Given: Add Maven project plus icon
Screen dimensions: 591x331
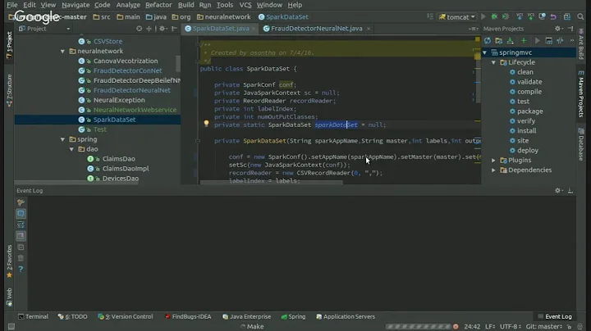Looking at the screenshot, I should click(x=524, y=41).
